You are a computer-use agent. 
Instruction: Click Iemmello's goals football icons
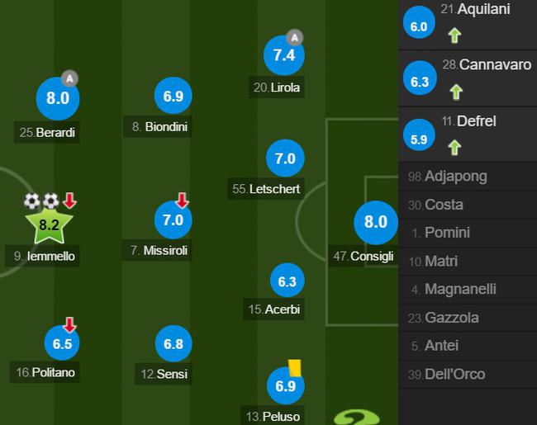click(41, 201)
